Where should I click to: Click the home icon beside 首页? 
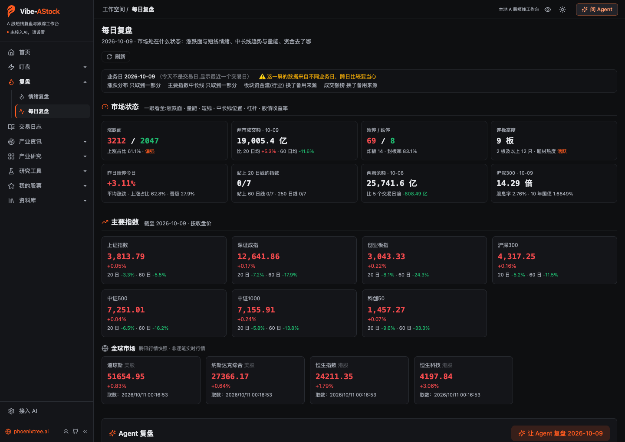coord(11,52)
